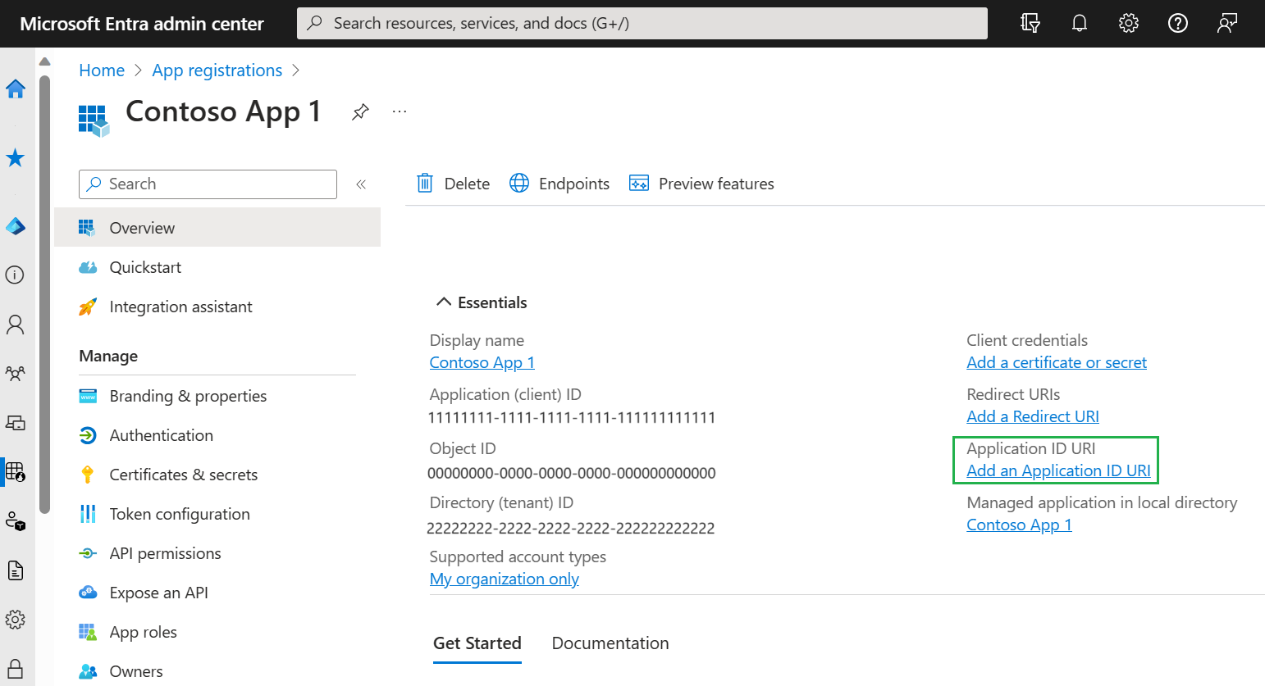
Task: Collapse the resource menu with double chevron
Action: click(361, 184)
